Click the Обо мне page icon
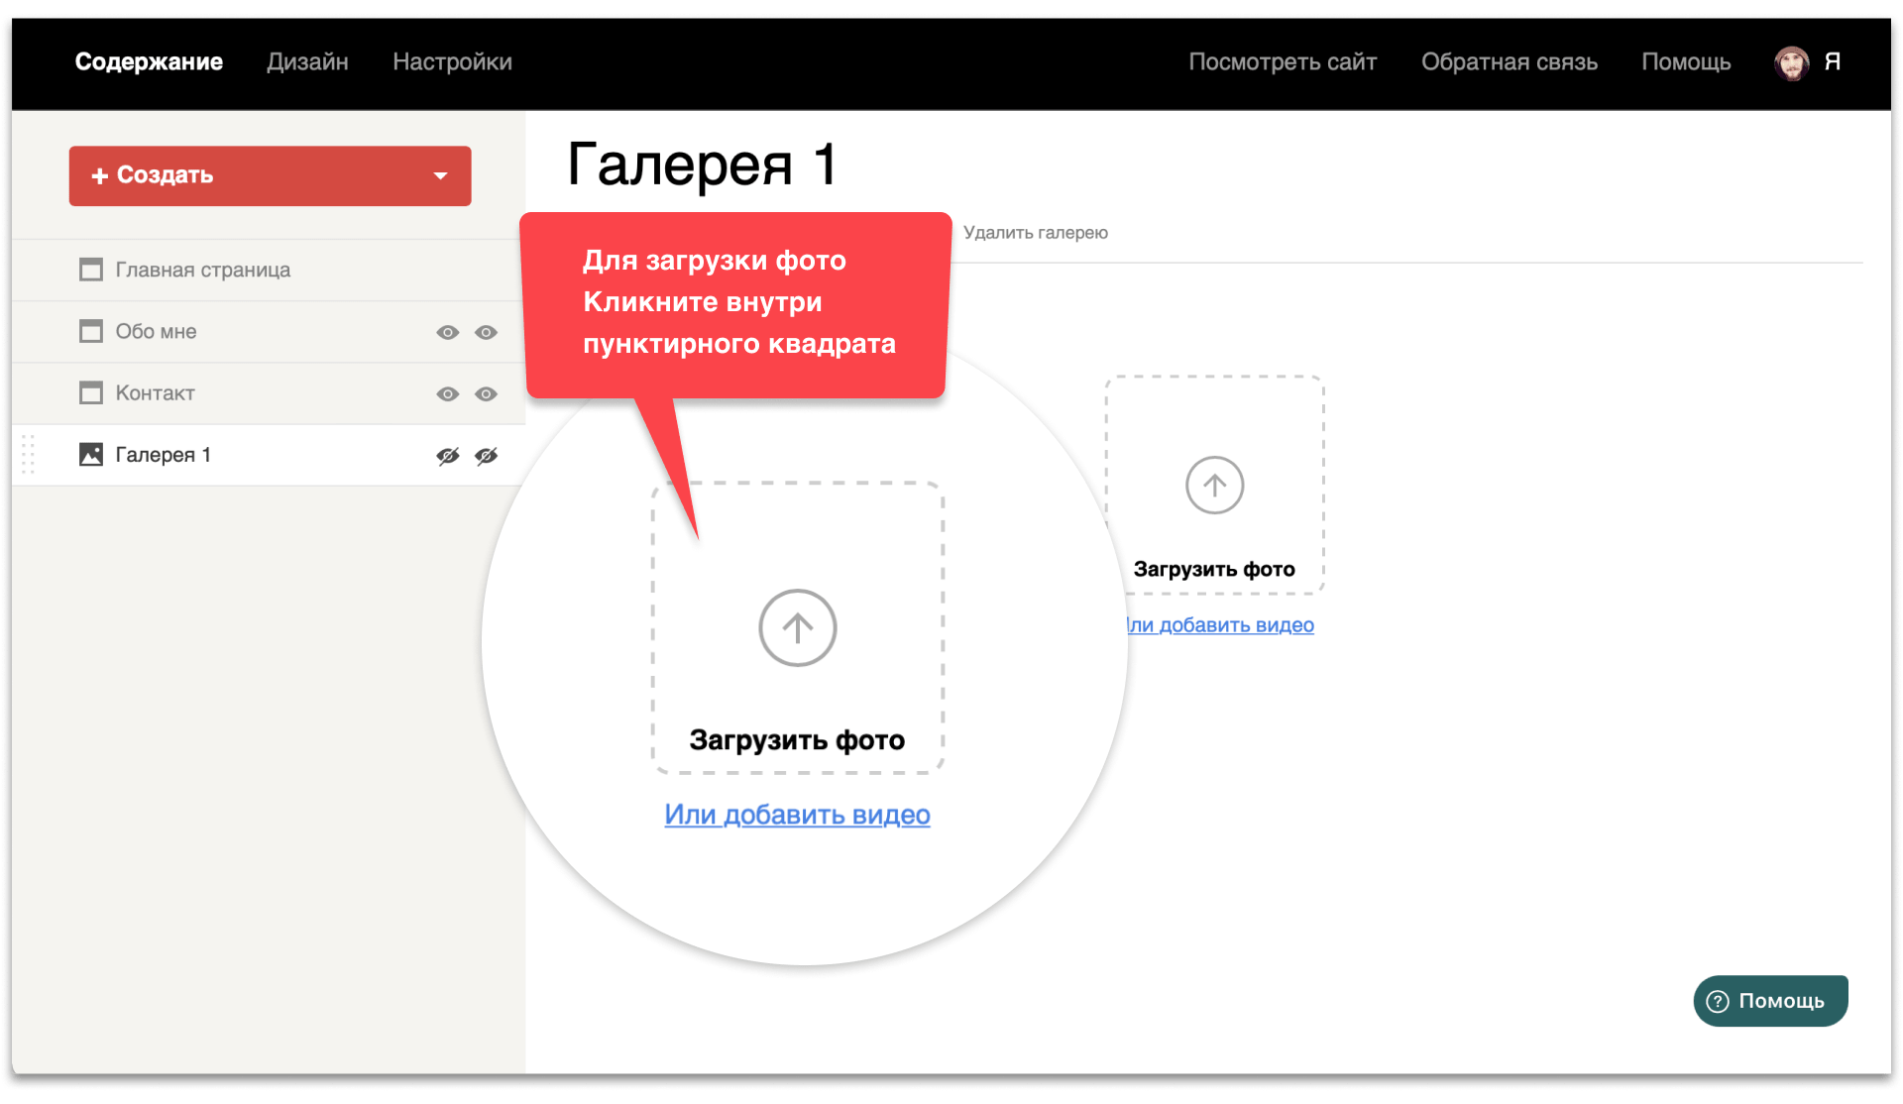Viewport: 1903px width, 1104px height. pyautogui.click(x=90, y=331)
